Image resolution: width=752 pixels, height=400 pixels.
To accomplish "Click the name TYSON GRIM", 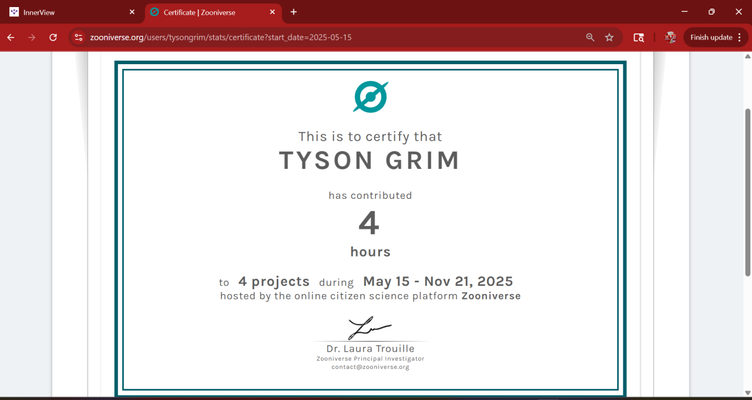I will tap(370, 161).
